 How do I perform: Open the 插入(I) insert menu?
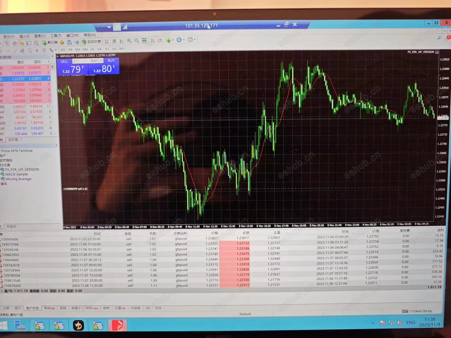(x=24, y=36)
